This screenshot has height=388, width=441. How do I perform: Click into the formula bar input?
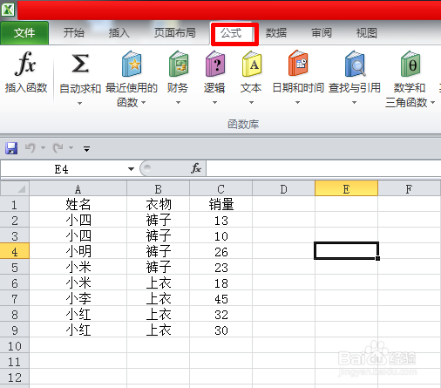point(323,168)
